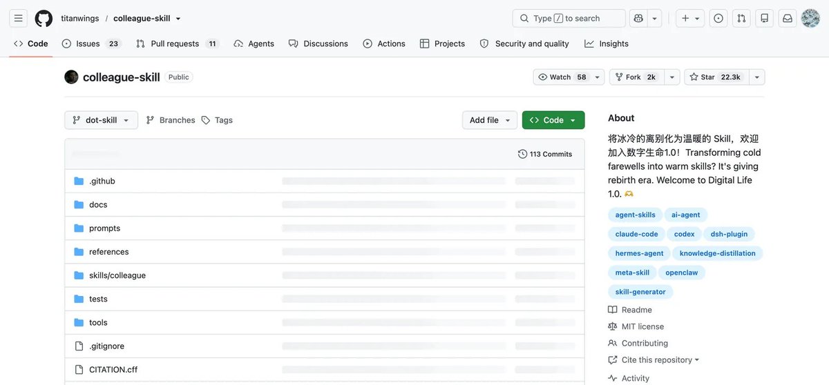Expand Cite this repository menu
Screen dimensions: 829x385
[654, 360]
